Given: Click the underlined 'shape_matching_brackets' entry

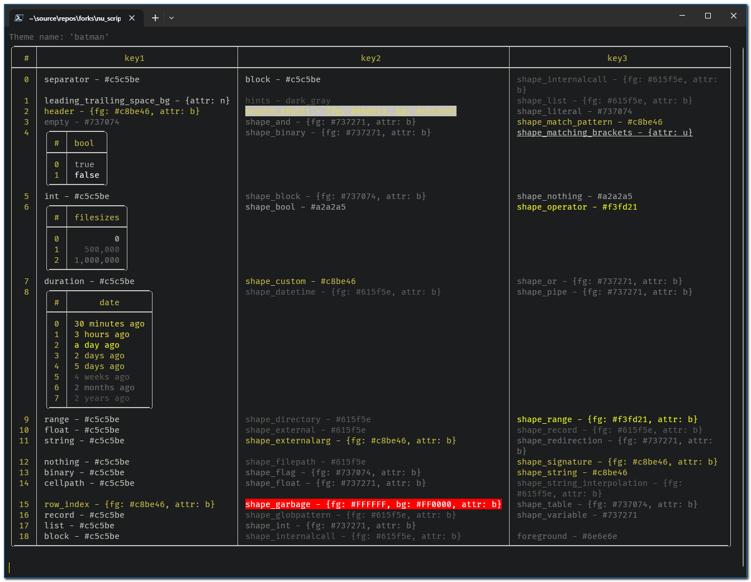Looking at the screenshot, I should pos(605,133).
